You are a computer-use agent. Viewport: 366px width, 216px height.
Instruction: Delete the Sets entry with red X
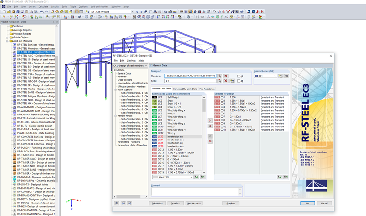pyautogui.click(x=226, y=81)
